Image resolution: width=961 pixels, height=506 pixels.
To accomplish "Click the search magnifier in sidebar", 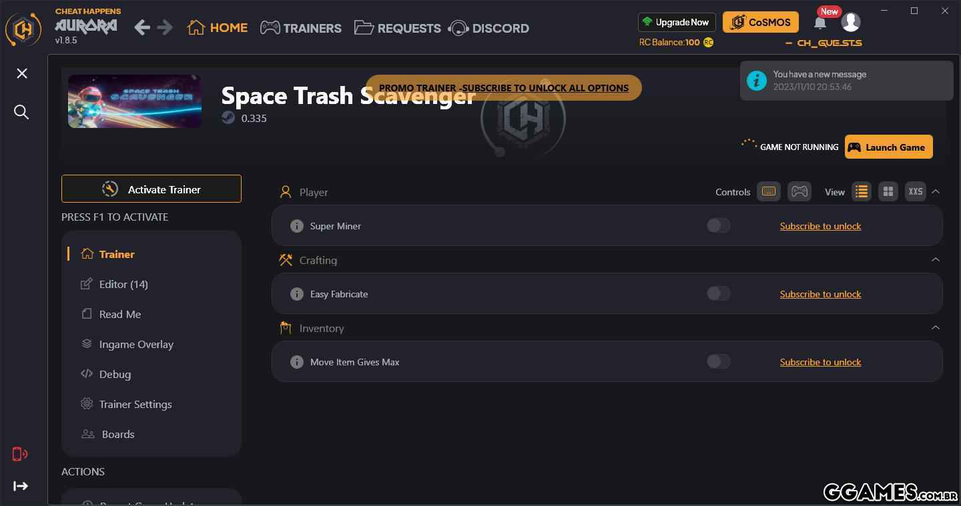I will [x=21, y=112].
